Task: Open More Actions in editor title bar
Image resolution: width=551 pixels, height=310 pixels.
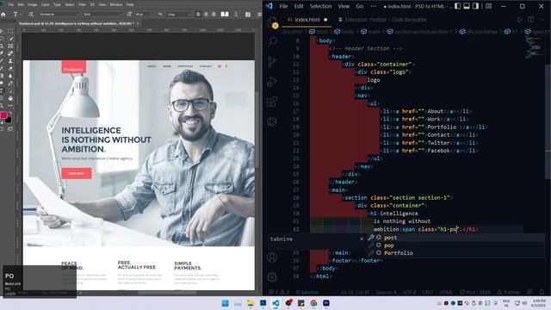Action: pos(542,20)
